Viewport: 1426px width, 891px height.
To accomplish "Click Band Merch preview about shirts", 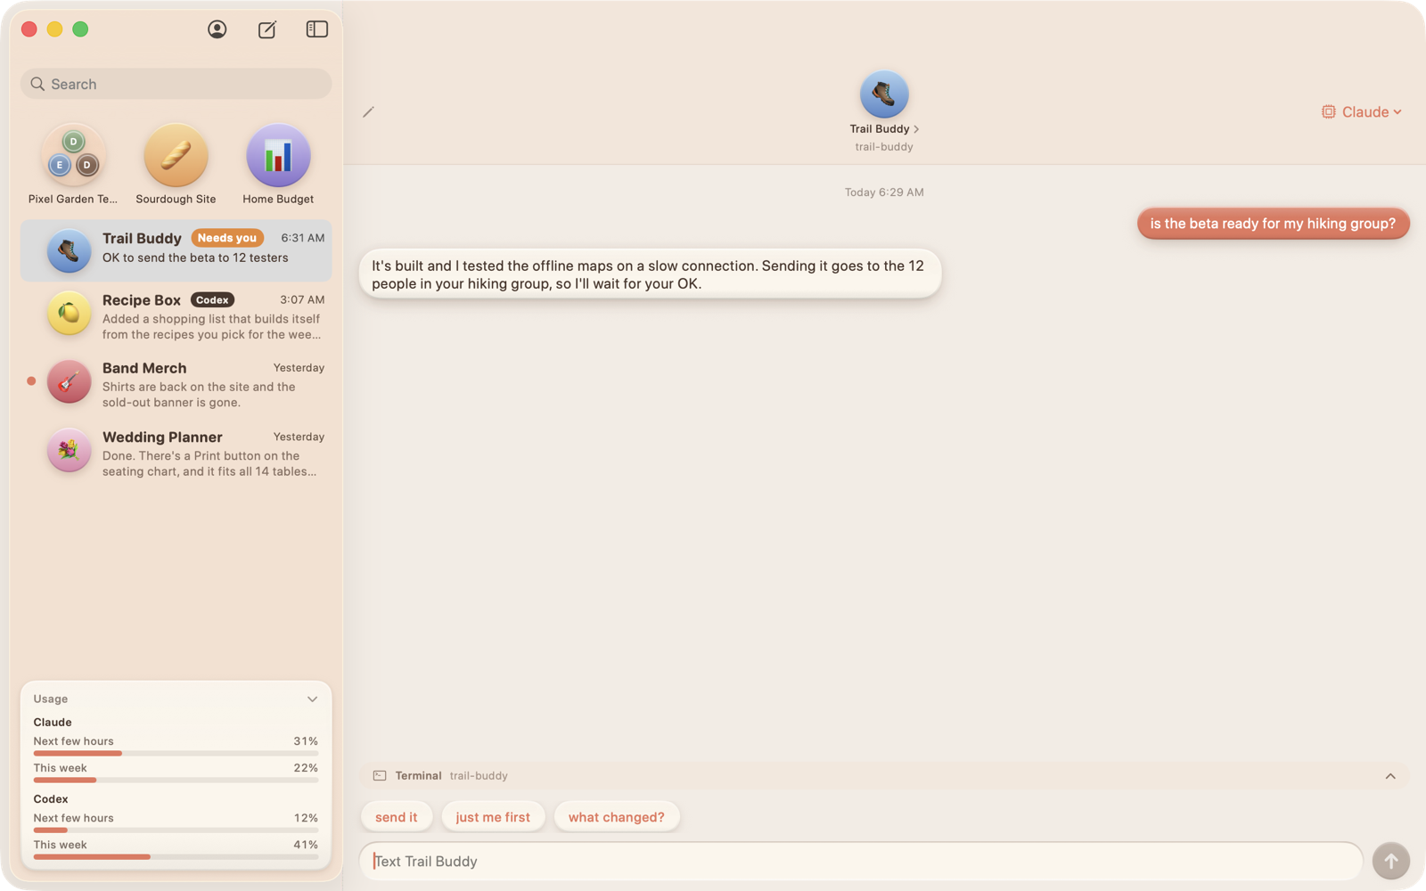I will point(199,395).
